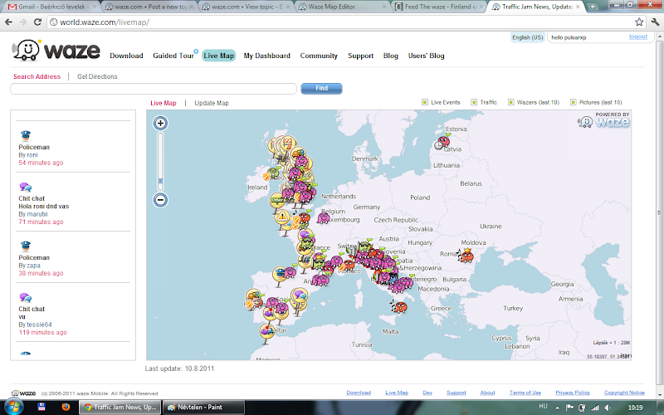Click in the address search field
The image size is (664, 415).
click(154, 89)
